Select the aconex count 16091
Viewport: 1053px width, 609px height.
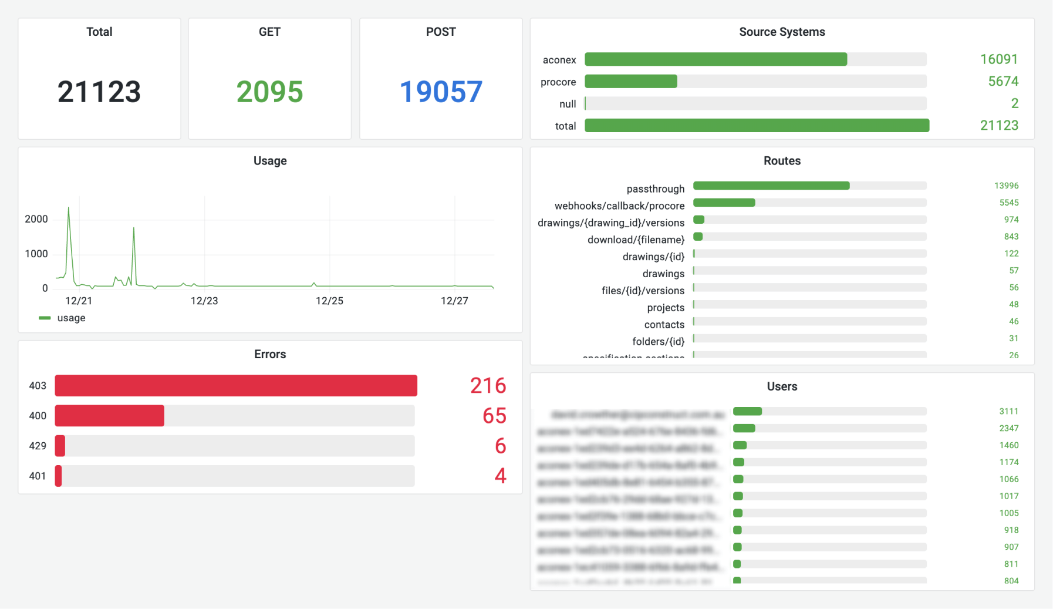pos(999,59)
